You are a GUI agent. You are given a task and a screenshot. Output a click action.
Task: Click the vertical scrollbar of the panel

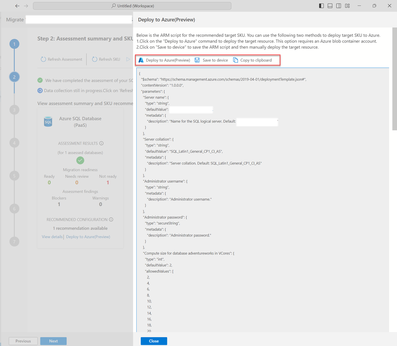pos(395,79)
